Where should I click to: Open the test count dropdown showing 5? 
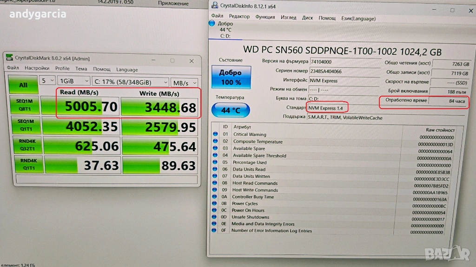(x=46, y=81)
